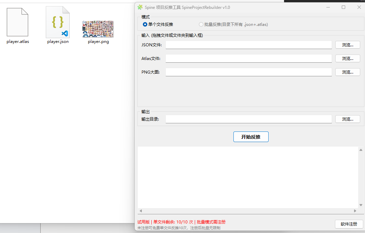Click the player.png file name label

pos(98,42)
